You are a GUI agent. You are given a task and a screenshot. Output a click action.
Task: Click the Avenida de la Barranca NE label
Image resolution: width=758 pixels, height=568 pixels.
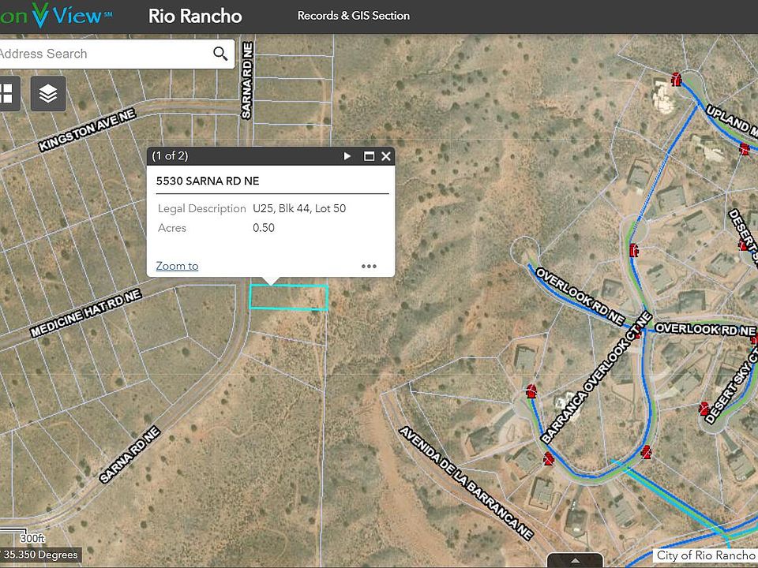coord(466,484)
